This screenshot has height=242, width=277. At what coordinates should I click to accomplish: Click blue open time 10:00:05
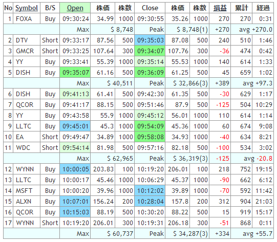click(76, 169)
